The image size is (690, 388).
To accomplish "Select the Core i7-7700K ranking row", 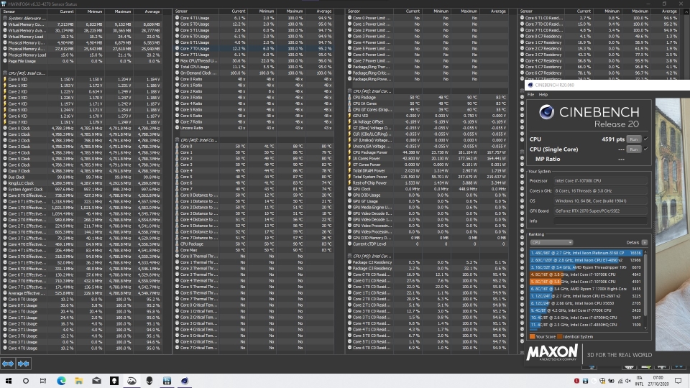I will (586, 310).
